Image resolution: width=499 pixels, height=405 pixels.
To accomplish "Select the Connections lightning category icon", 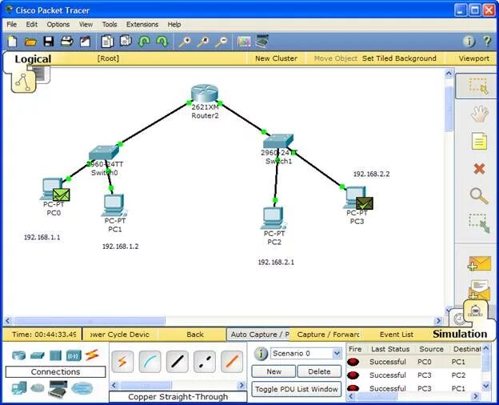I will (92, 355).
